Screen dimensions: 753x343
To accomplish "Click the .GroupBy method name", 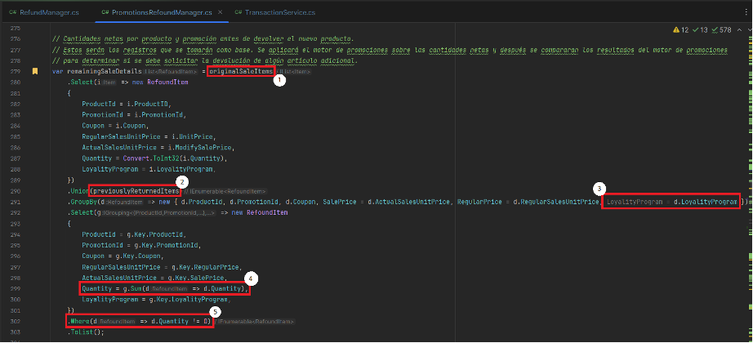I will coord(82,201).
